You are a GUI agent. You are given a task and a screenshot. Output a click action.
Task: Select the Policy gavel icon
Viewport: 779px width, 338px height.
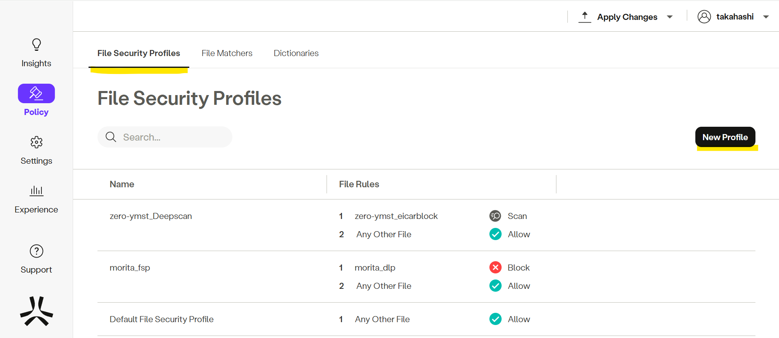tap(36, 93)
